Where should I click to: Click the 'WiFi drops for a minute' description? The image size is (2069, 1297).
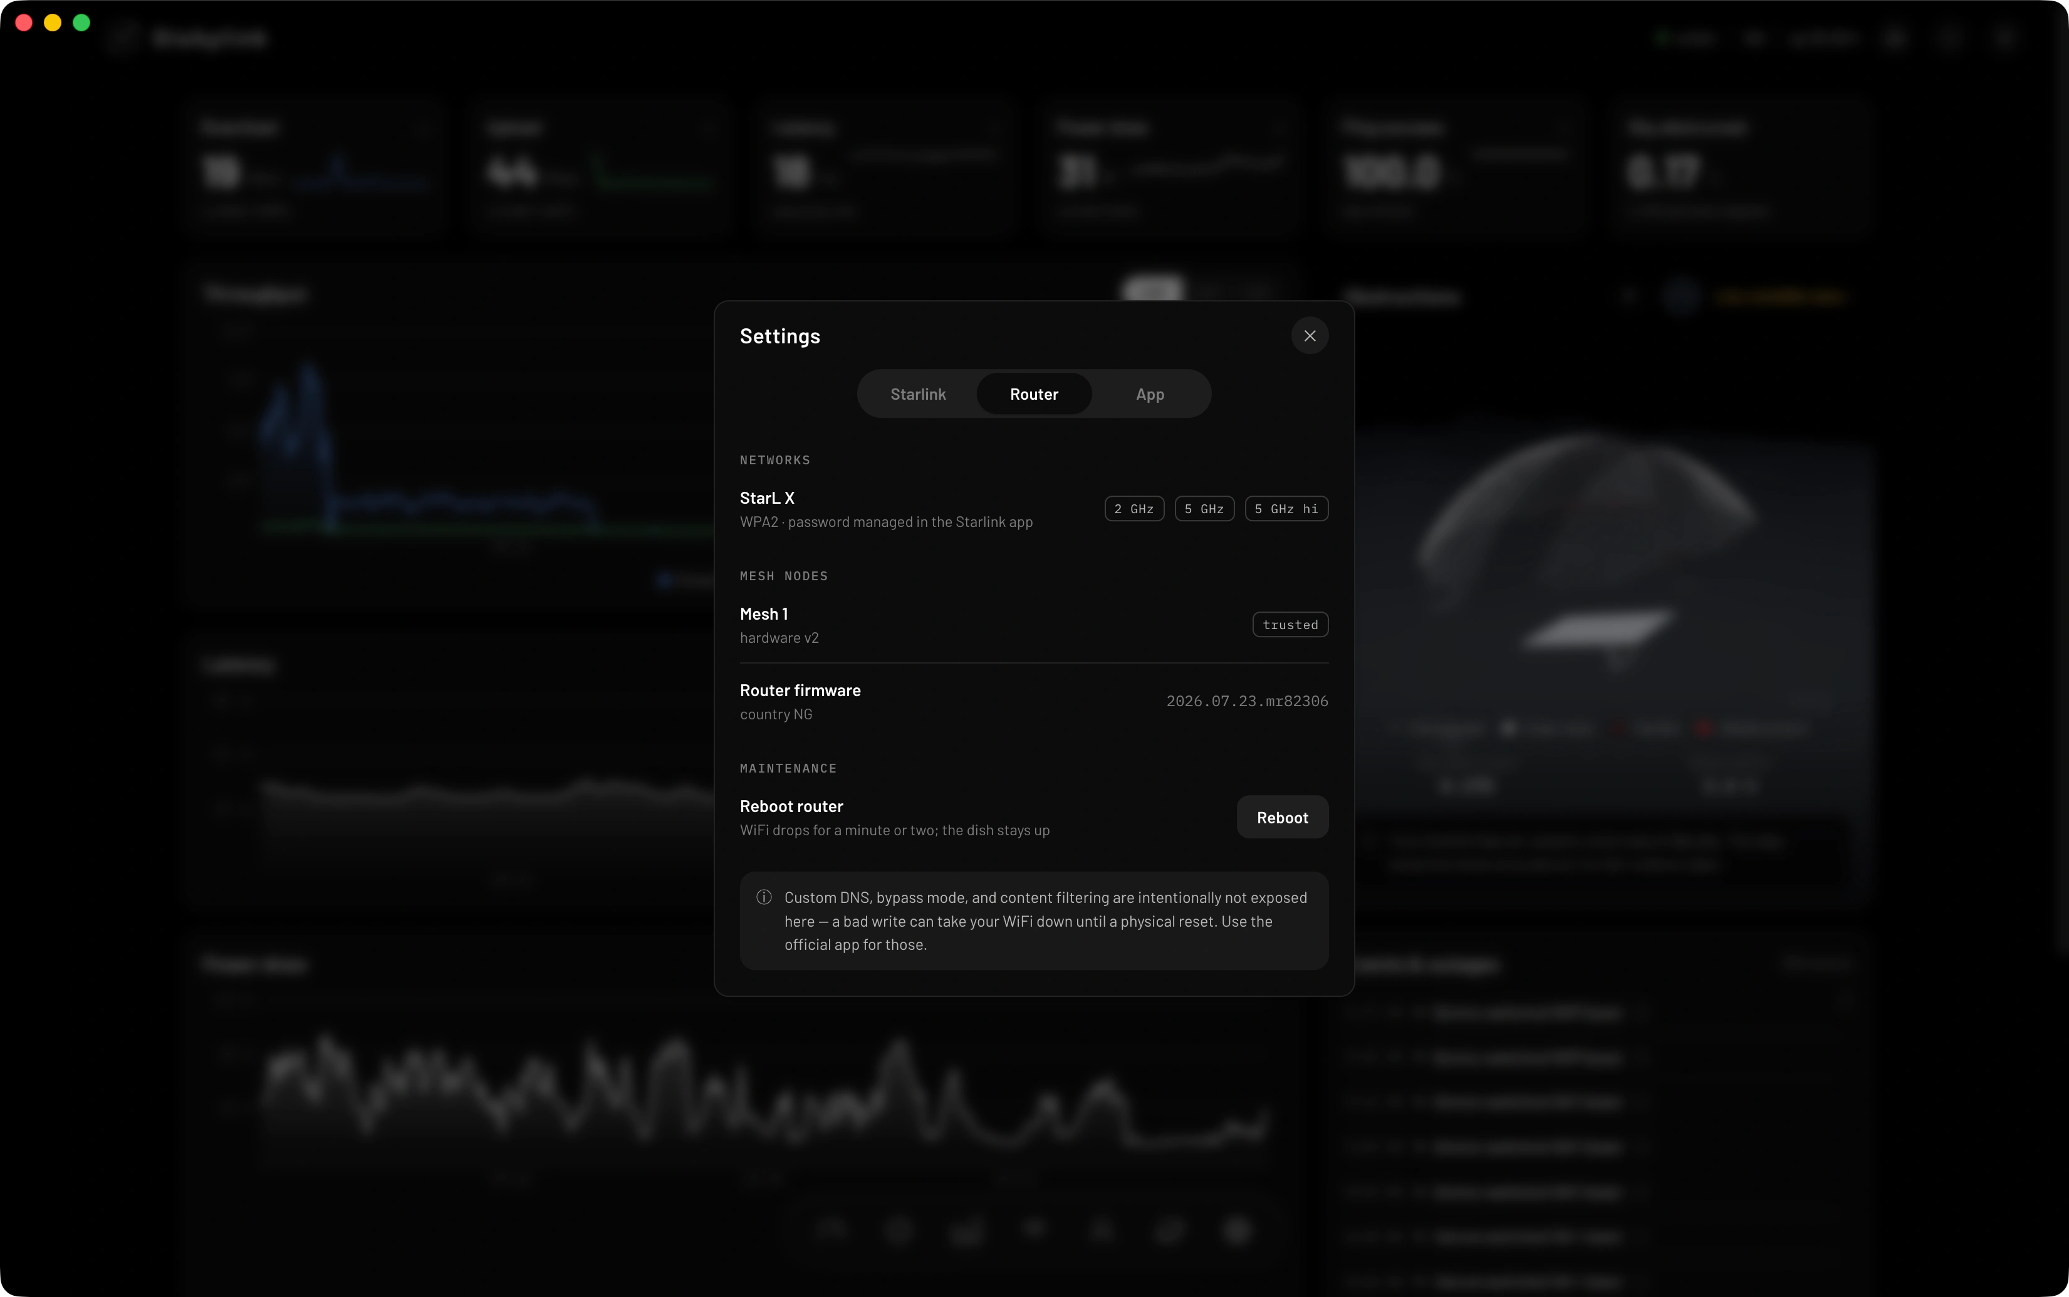pos(895,830)
